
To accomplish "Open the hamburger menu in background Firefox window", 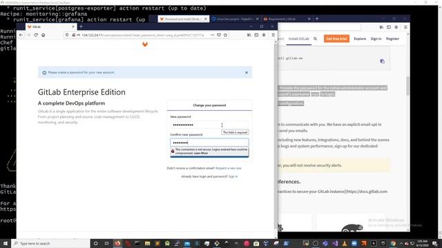I will [x=405, y=28].
